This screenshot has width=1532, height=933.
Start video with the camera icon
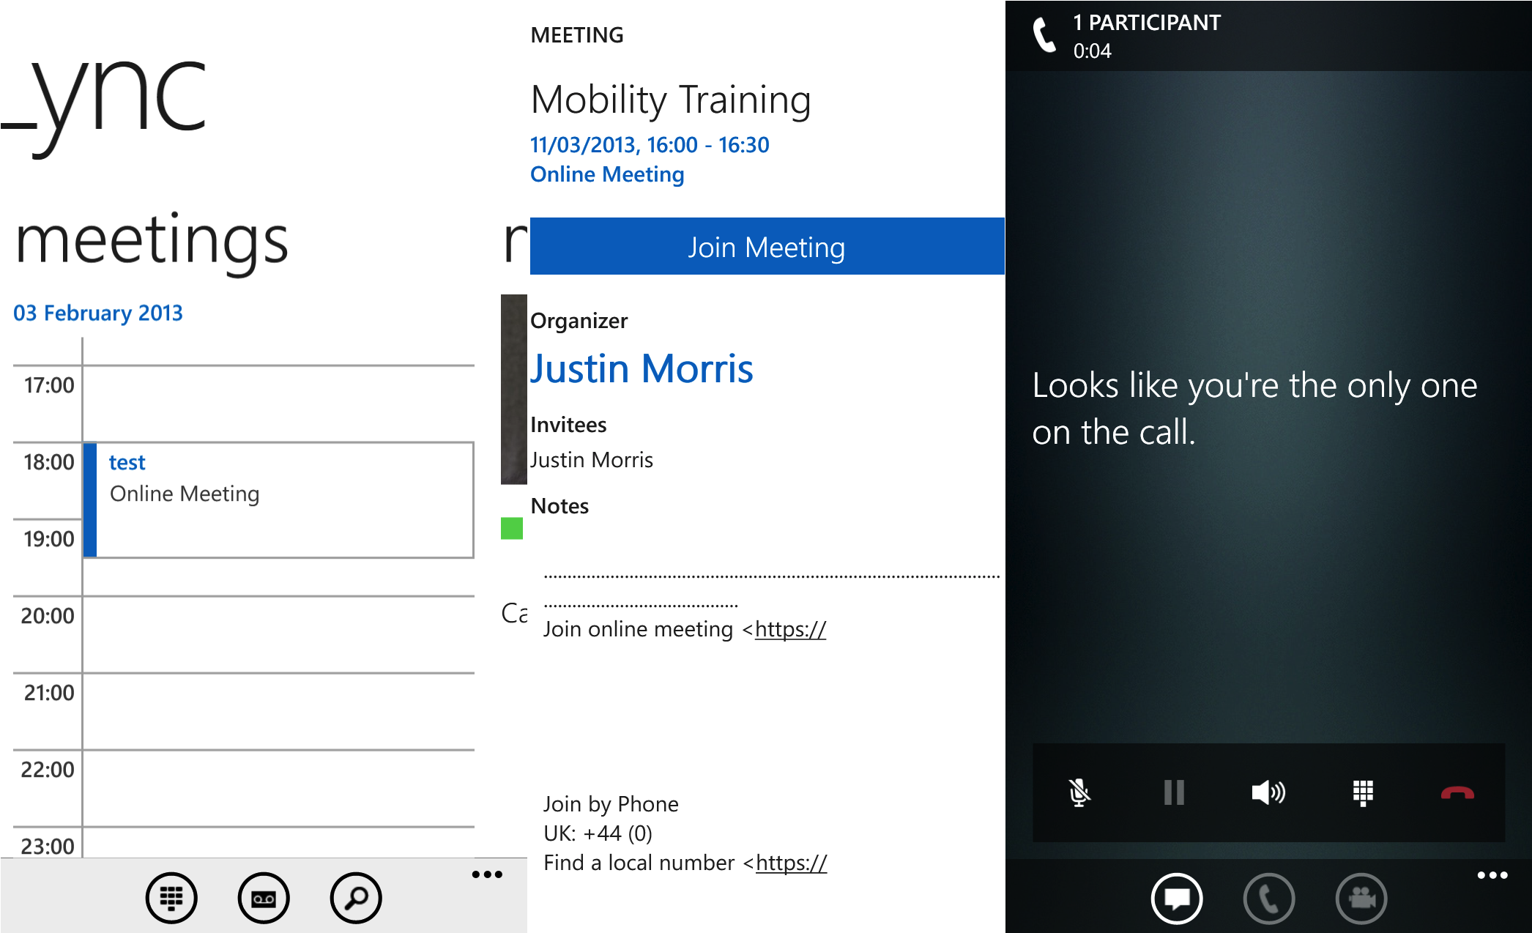point(1361,899)
